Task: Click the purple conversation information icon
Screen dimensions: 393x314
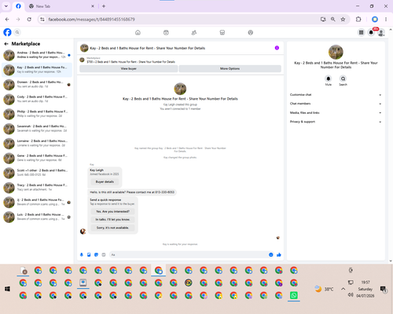Action: click(x=277, y=48)
